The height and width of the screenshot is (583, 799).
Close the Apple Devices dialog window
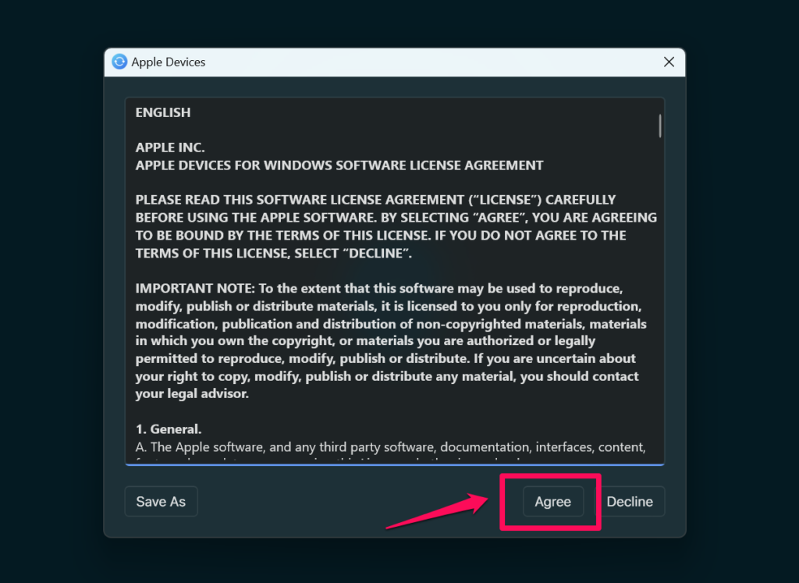click(x=669, y=62)
